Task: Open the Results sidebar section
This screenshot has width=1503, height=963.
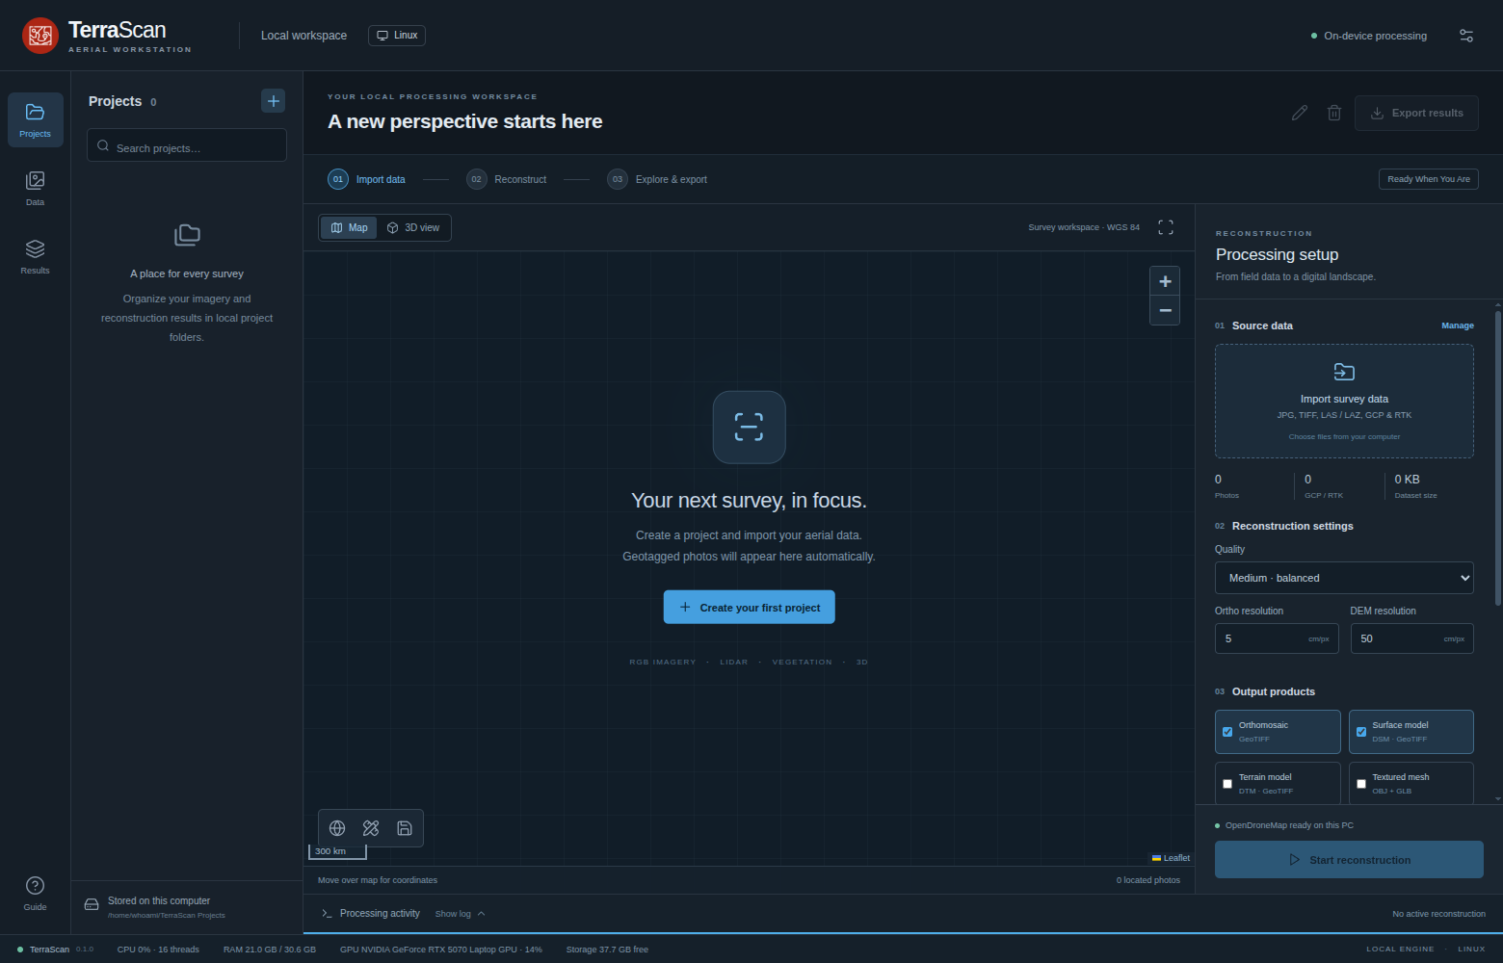Action: pyautogui.click(x=36, y=256)
